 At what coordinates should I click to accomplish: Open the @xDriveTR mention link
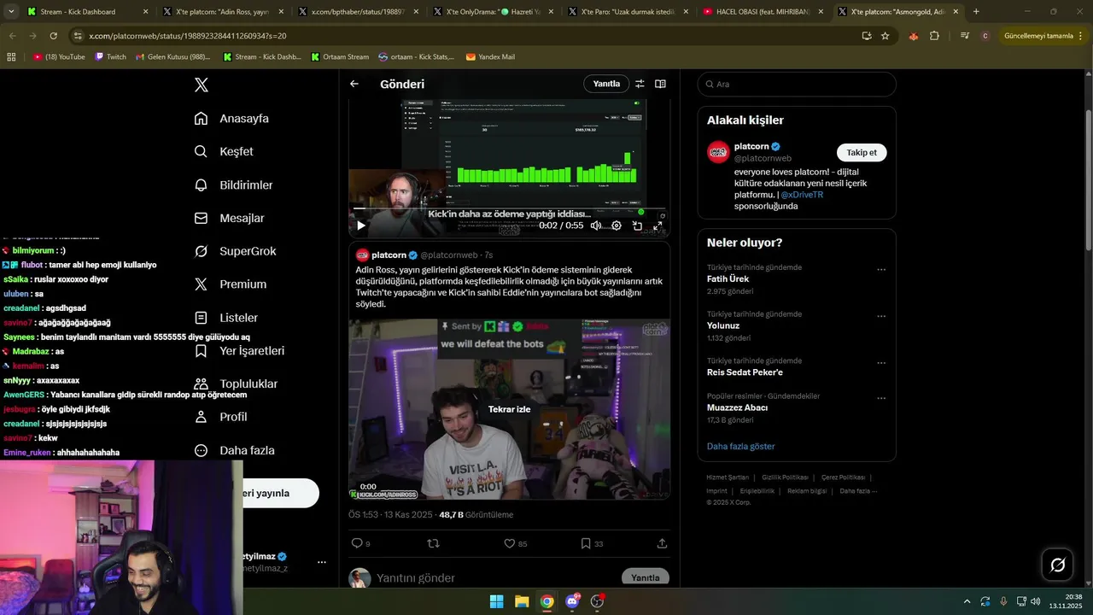[x=803, y=195]
